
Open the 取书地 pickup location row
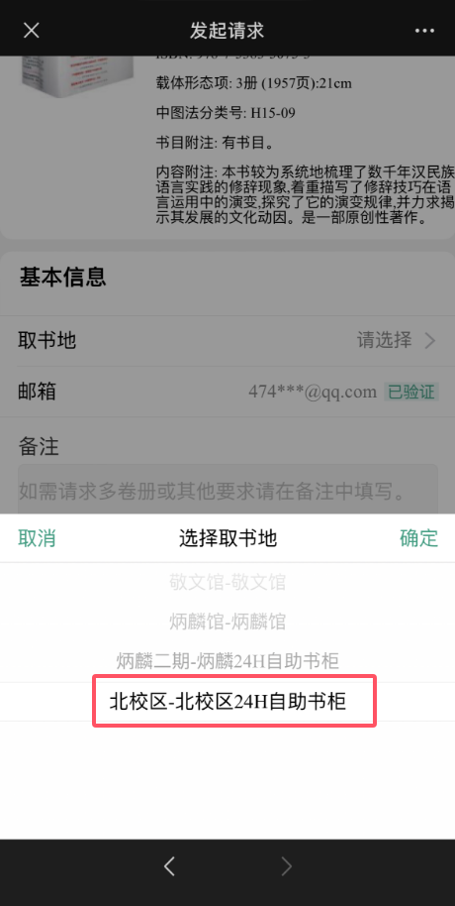[227, 341]
